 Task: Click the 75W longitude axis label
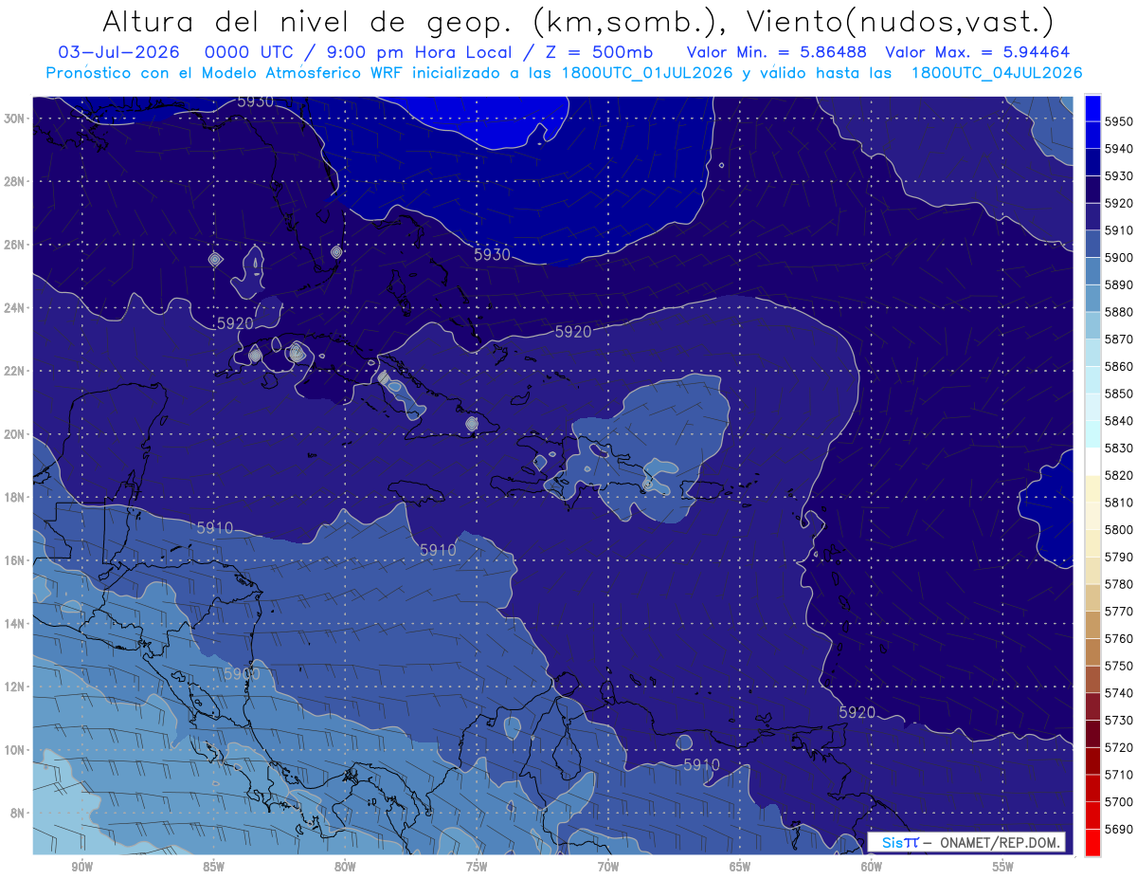pos(477,868)
